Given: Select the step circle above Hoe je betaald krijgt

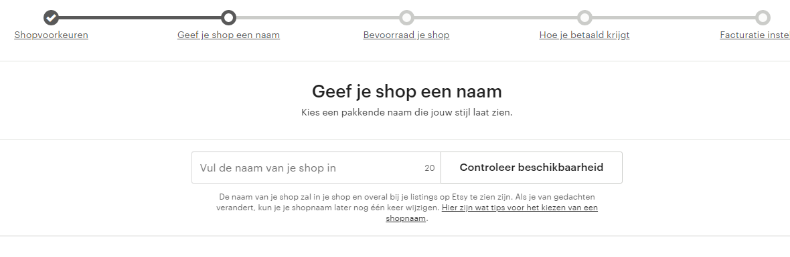Looking at the screenshot, I should [x=584, y=17].
